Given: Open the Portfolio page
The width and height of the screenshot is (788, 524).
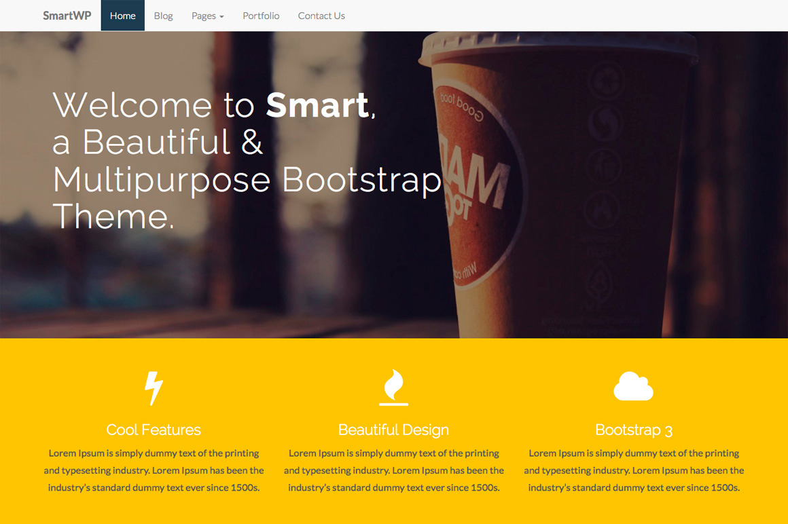Looking at the screenshot, I should [x=261, y=15].
